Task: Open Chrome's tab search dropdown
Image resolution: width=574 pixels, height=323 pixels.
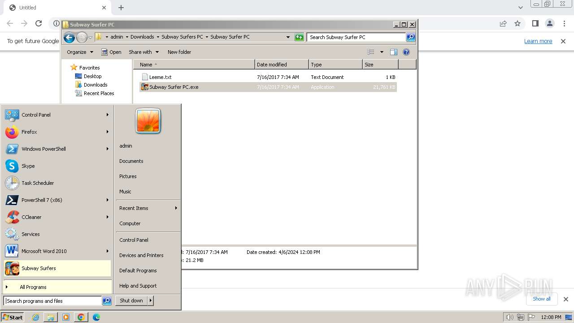Action: [520, 8]
